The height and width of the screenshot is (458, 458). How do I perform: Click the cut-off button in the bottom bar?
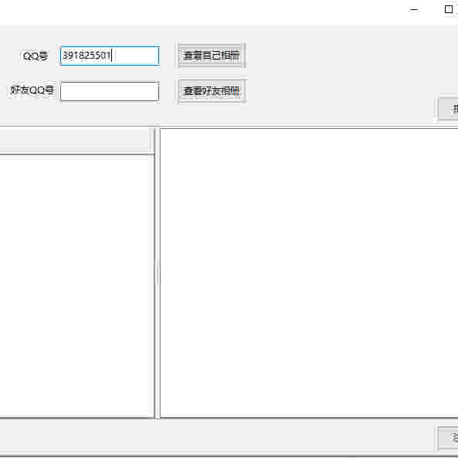[x=448, y=438]
